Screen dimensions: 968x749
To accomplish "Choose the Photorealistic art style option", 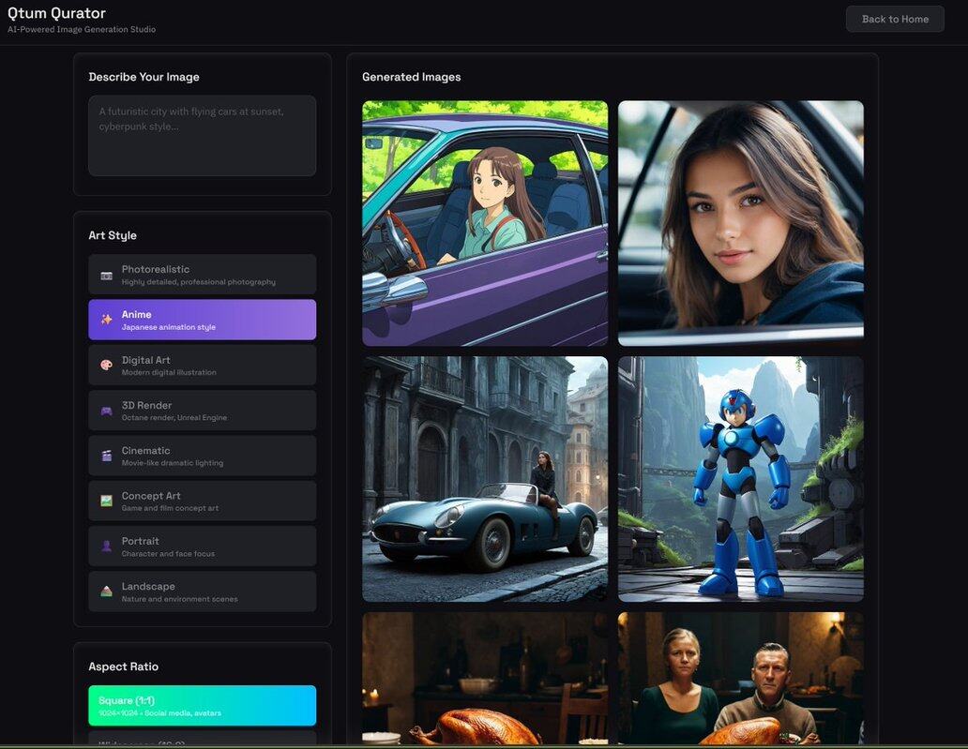I will pos(202,275).
